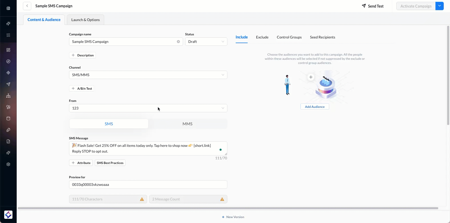The width and height of the screenshot is (450, 223).
Task: Click the hierarchy org-chart icon in sidebar
Action: coord(8,96)
